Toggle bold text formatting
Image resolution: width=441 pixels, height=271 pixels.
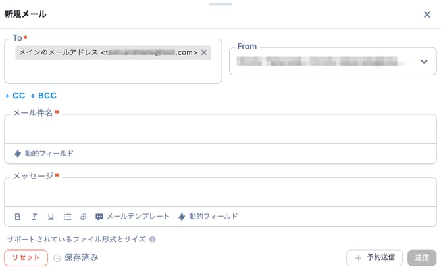click(18, 217)
